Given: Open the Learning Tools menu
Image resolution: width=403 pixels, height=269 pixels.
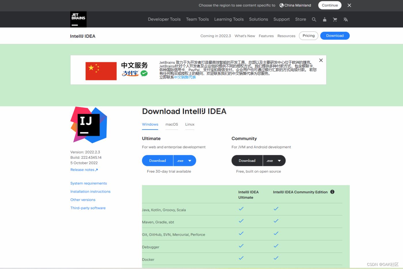Looking at the screenshot, I should tap(229, 19).
